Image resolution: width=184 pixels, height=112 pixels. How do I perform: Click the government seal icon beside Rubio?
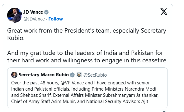[x=79, y=75]
